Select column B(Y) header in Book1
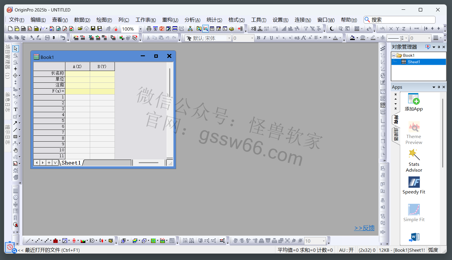Image resolution: width=452 pixels, height=260 pixels. tap(102, 67)
